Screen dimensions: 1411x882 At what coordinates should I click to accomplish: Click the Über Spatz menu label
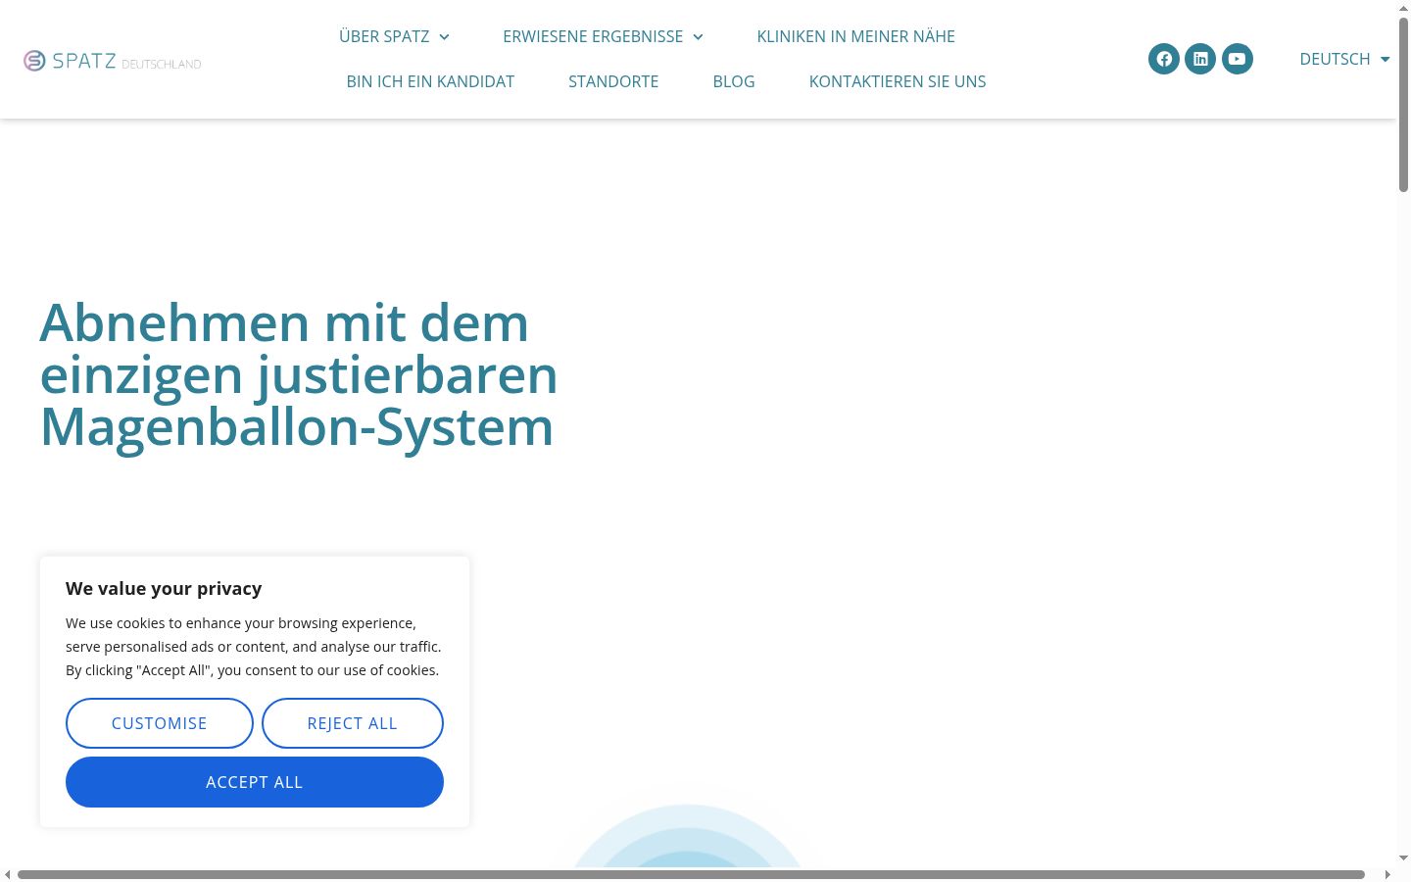pyautogui.click(x=384, y=36)
